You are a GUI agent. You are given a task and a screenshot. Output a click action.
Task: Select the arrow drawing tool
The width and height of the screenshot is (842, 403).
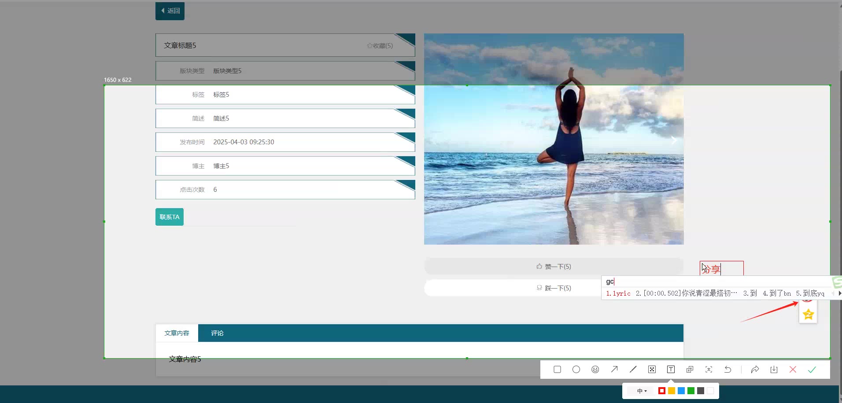point(614,370)
